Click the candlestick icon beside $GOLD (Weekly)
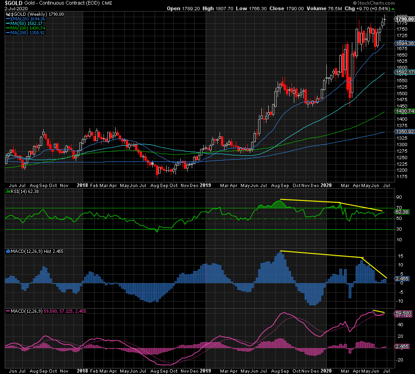Viewport: 415px width, 374px height. (7, 14)
